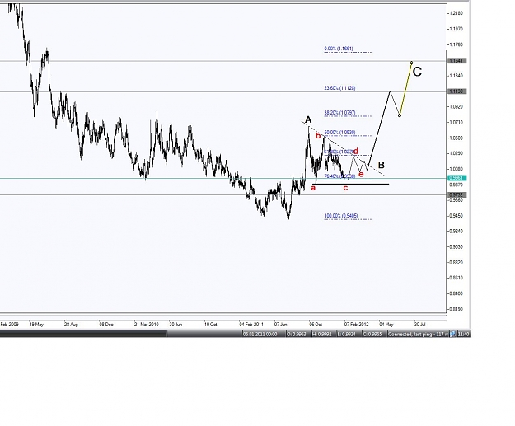Viewport: 515px width, 426px height.
Task: Click the 0.8190 price axis label
Action: (456, 309)
